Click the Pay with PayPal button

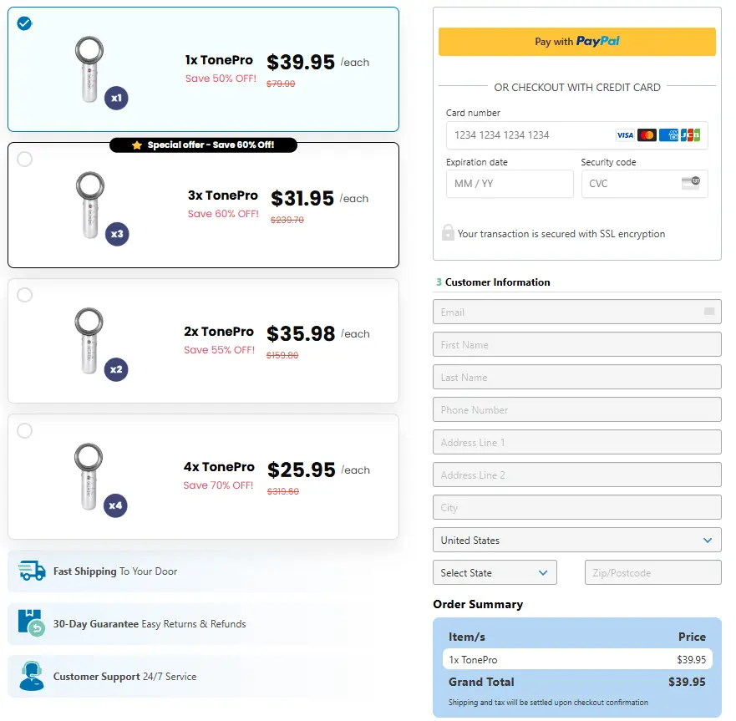click(576, 41)
